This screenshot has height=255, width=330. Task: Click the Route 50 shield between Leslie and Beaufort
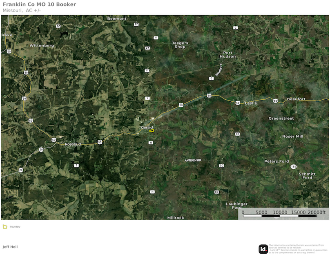pos(275,101)
